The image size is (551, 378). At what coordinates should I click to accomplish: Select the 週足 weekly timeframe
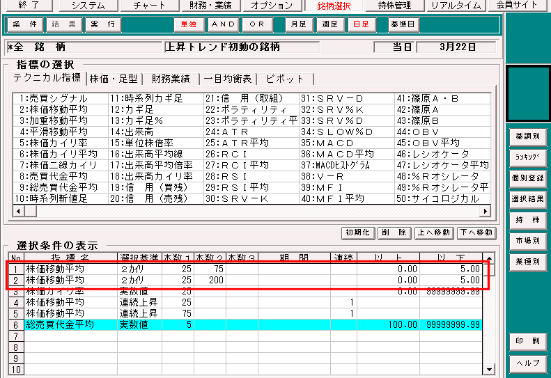pos(329,24)
